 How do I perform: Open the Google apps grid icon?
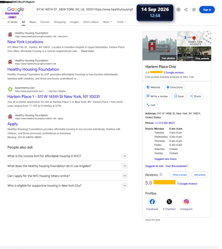pos(194,9)
